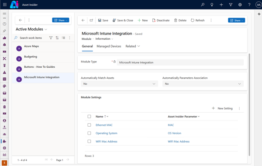This screenshot has height=166, width=262.
Task: Click the sort arrows in work items
Action: [x=57, y=38]
